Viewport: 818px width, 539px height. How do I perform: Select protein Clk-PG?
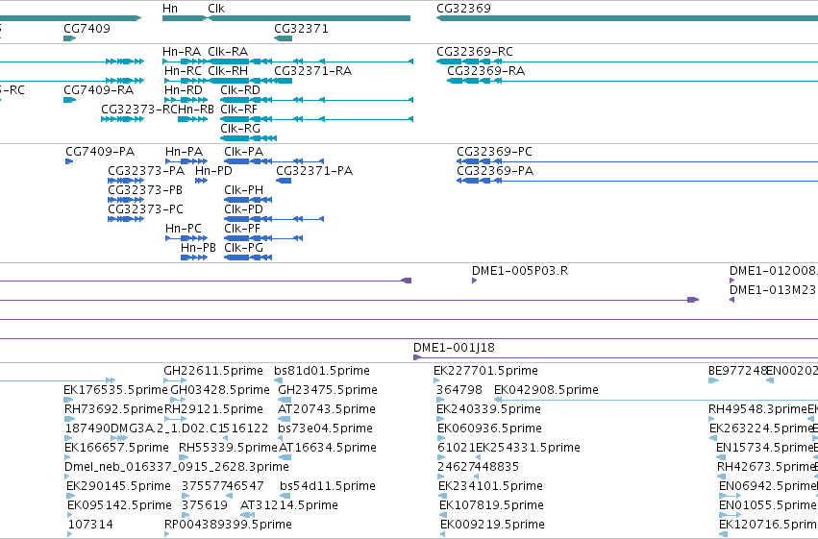click(243, 248)
